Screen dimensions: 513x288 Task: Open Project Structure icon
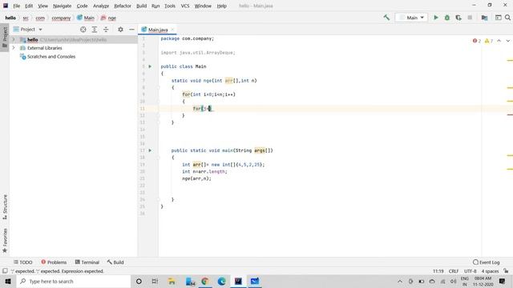484,18
